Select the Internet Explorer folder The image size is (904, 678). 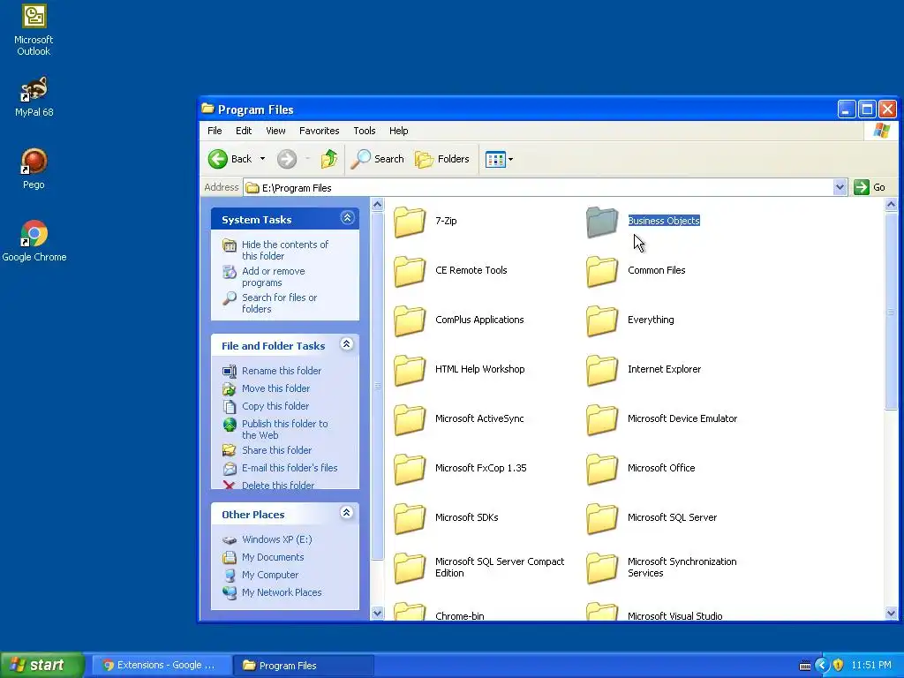pos(644,370)
